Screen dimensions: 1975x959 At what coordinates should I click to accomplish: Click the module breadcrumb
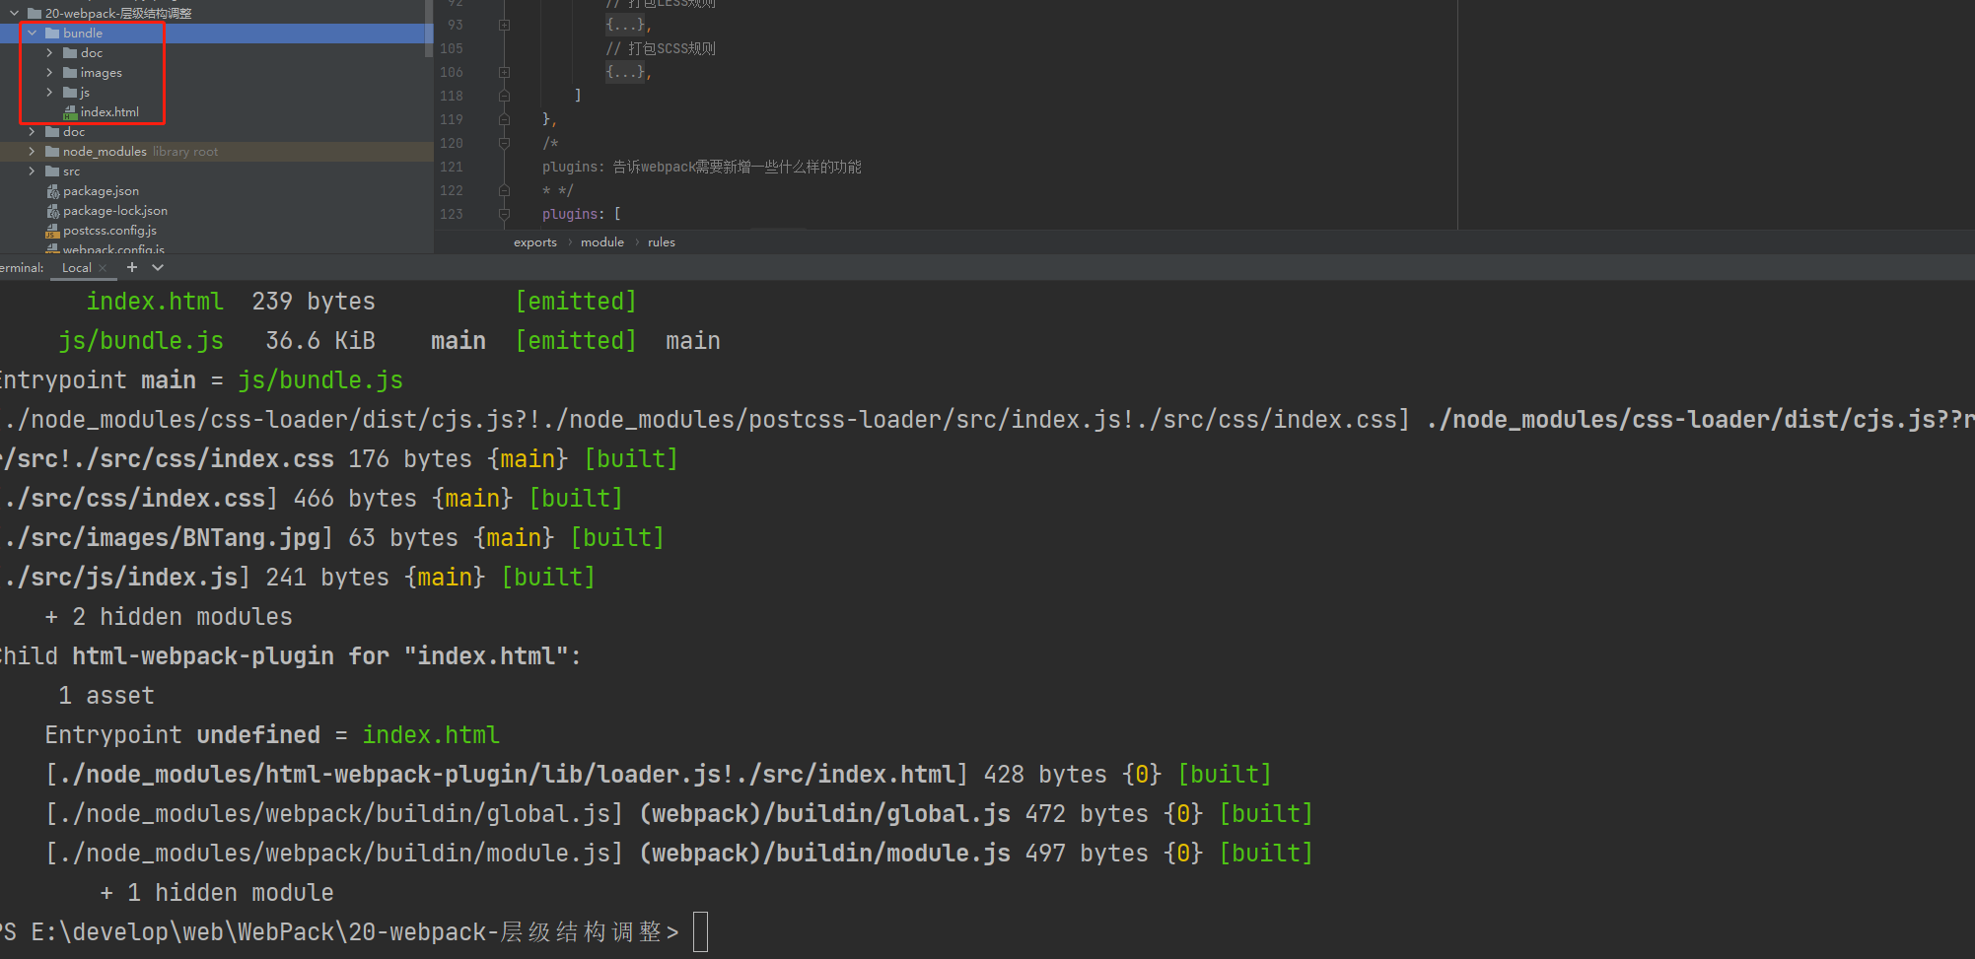click(602, 241)
